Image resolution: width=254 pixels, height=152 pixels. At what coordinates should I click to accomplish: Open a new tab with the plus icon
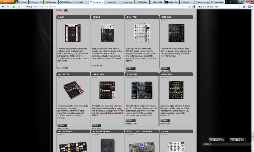(x=230, y=2)
